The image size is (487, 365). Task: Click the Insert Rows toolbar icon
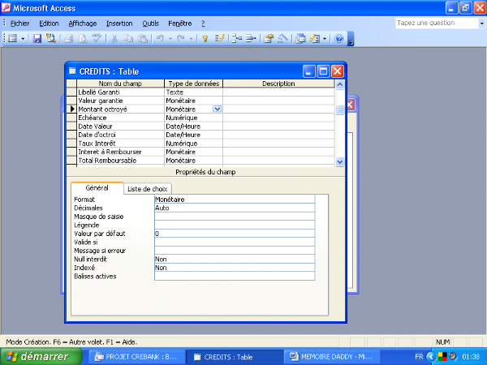pos(236,38)
